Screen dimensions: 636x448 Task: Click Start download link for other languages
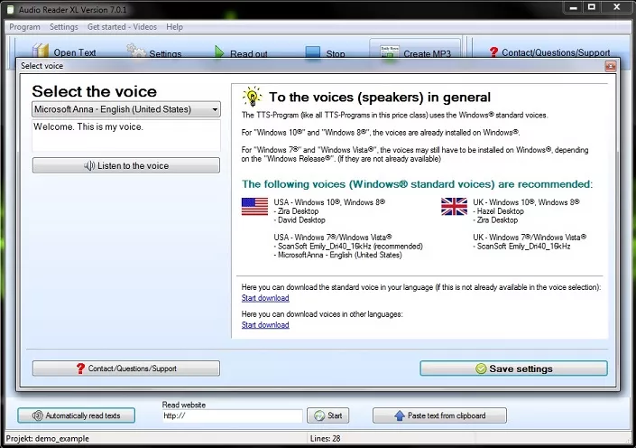coord(265,325)
